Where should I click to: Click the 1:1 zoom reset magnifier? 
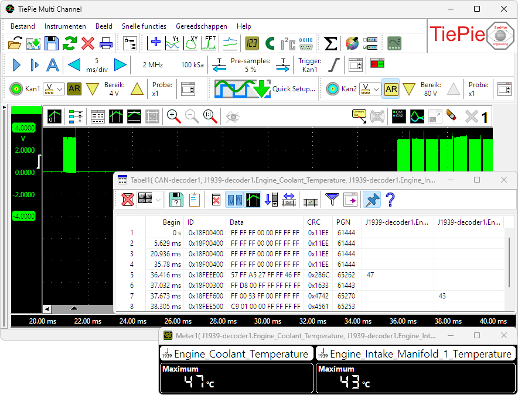coord(210,116)
